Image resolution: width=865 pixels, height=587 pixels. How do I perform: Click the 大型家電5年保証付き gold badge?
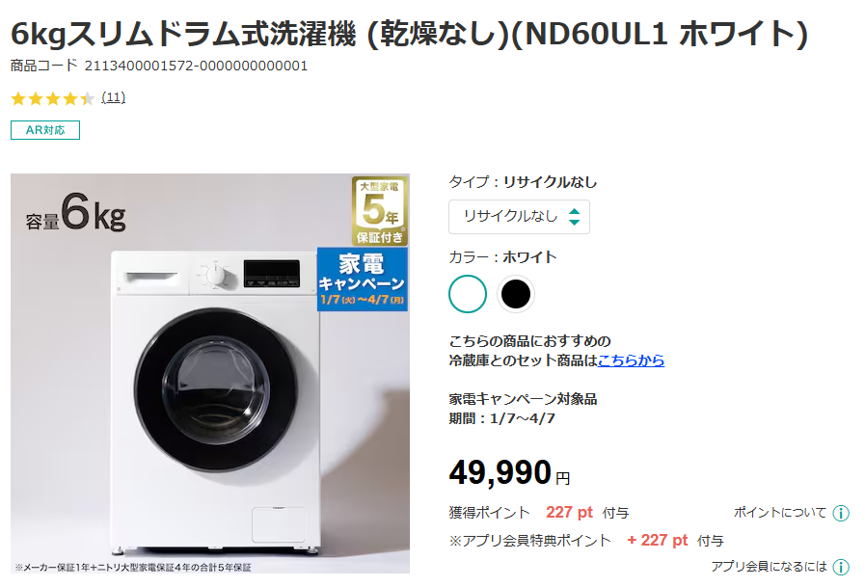[x=380, y=211]
